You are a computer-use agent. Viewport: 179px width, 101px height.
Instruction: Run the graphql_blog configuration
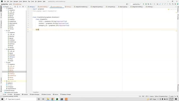pos(143,4)
